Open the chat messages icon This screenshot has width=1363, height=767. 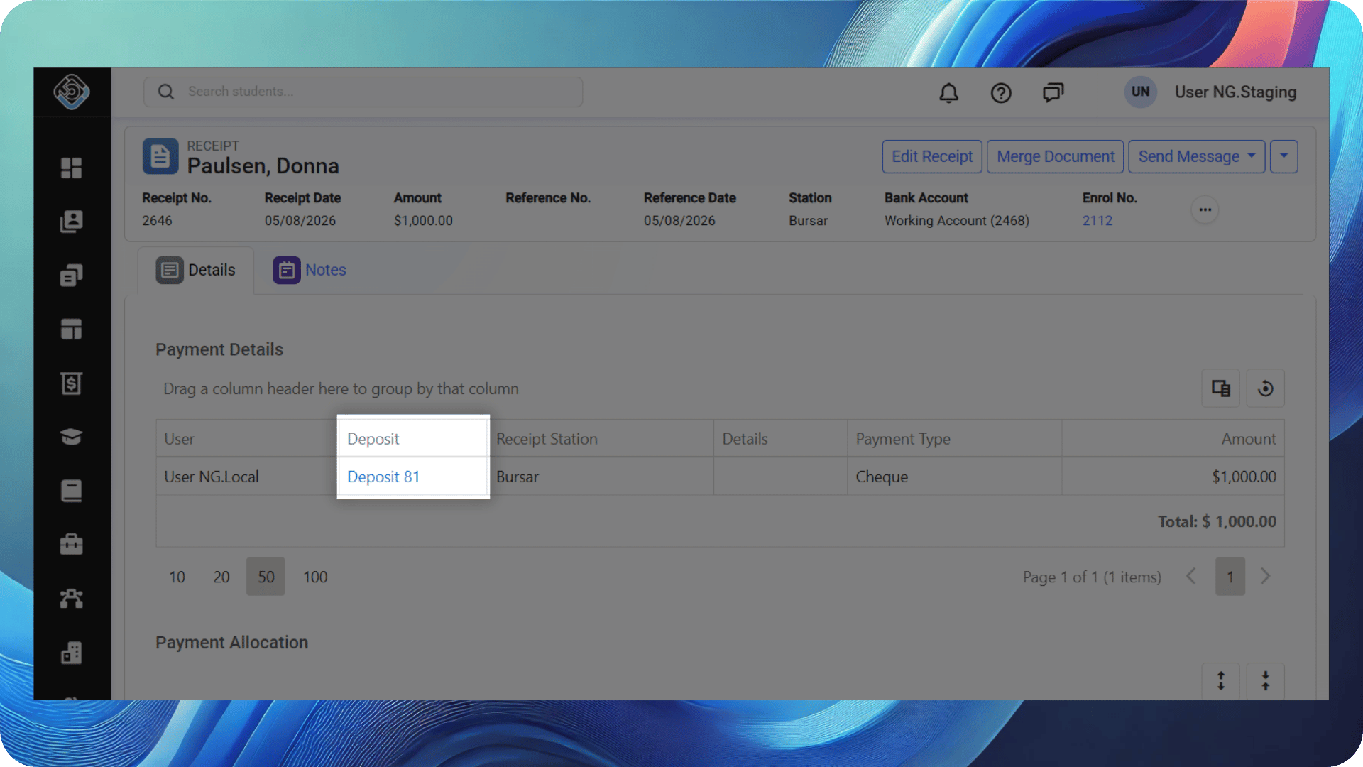point(1053,92)
